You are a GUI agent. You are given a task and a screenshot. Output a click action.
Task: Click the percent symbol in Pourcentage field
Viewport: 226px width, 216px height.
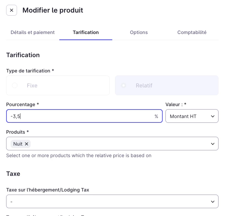click(x=156, y=116)
